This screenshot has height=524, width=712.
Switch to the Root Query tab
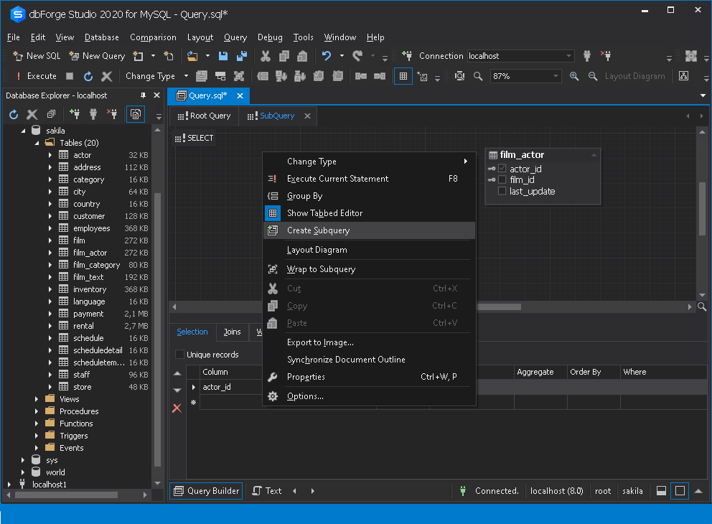coord(205,116)
